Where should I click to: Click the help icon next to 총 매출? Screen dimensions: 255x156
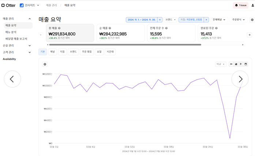tap(59, 28)
